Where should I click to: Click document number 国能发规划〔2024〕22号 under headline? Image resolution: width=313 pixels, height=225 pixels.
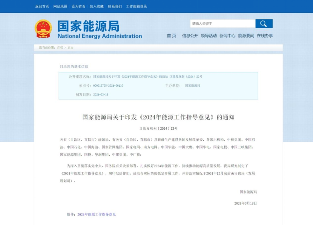158,129
